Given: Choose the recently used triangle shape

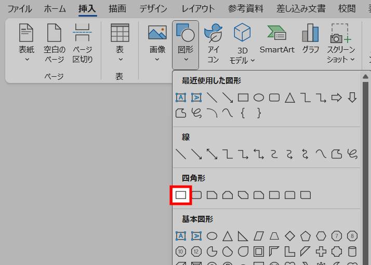Looking at the screenshot, I should coord(290,97).
